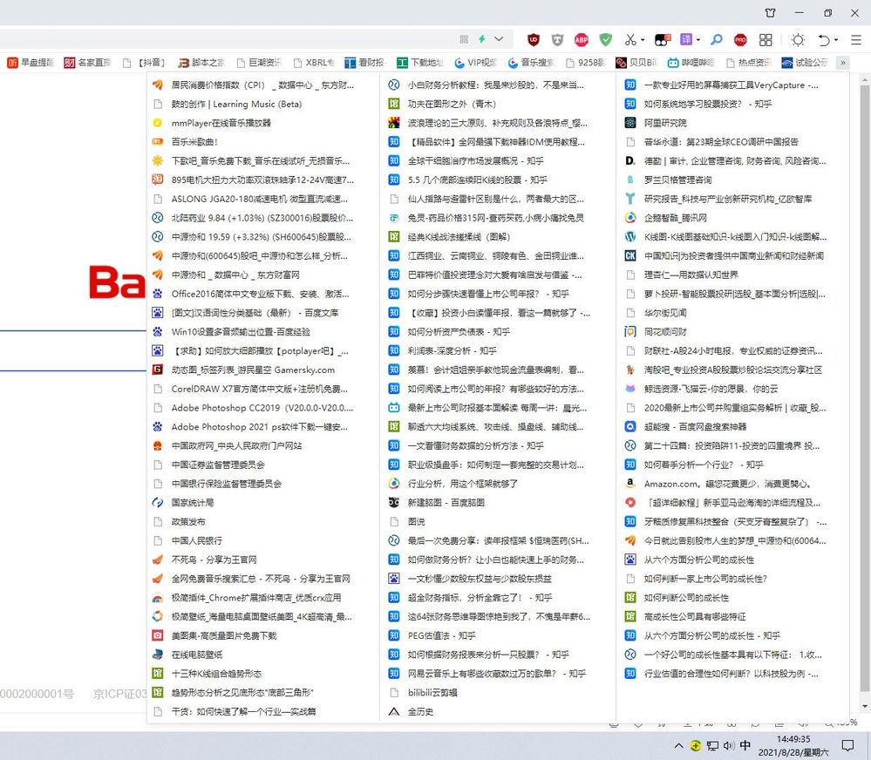The height and width of the screenshot is (760, 871).
Task: Select the scissors screenshot tool icon
Action: click(629, 39)
